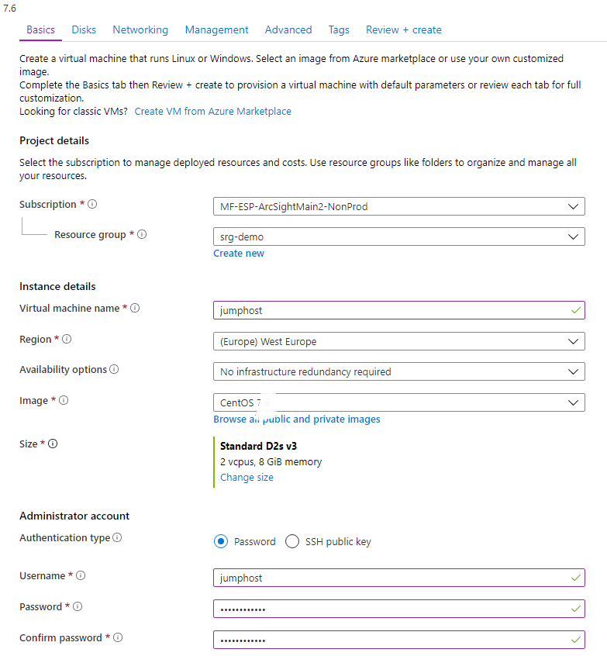
Task: Click Create VM from Azure Marketplace link
Action: 213,112
